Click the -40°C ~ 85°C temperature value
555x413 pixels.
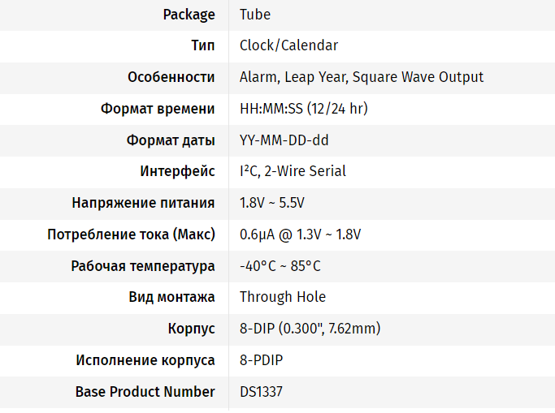pyautogui.click(x=280, y=266)
